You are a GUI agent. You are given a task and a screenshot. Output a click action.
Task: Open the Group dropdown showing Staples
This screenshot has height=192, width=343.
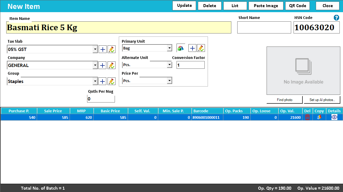(x=95, y=81)
